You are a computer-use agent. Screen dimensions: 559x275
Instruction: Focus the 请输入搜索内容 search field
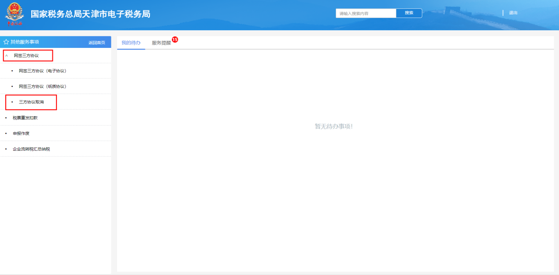click(x=366, y=14)
